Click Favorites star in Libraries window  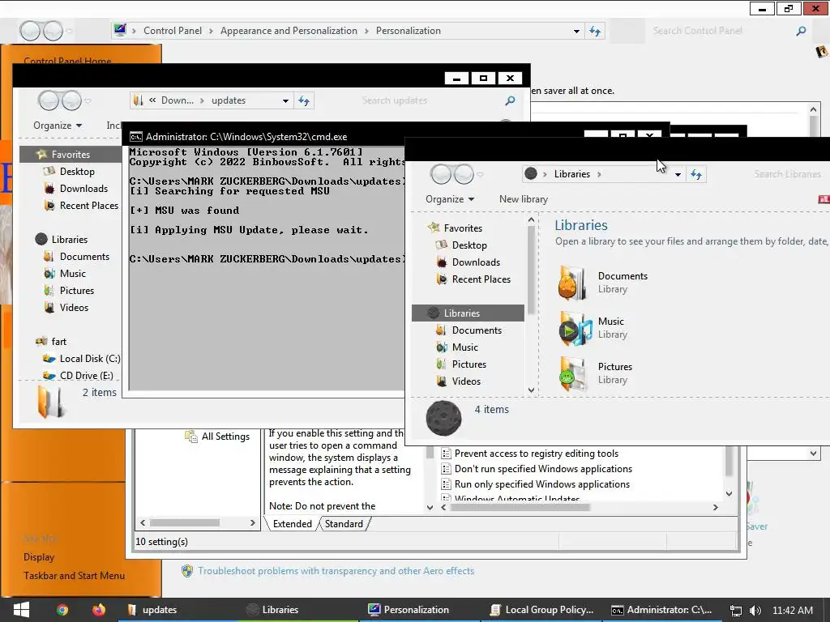(x=434, y=228)
